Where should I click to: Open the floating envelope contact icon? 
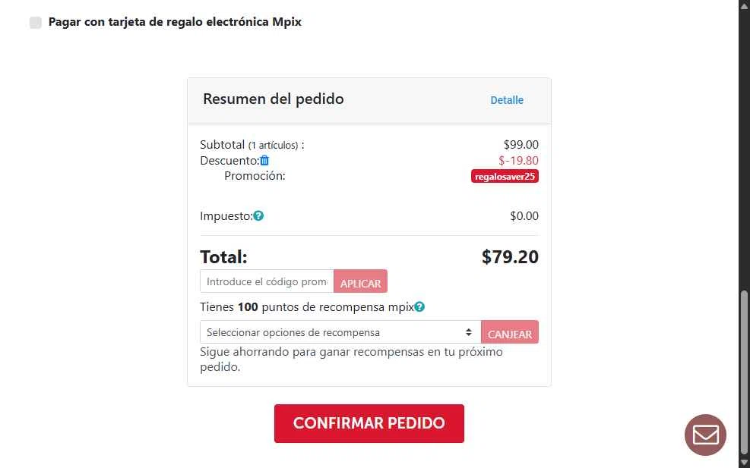[x=705, y=435]
